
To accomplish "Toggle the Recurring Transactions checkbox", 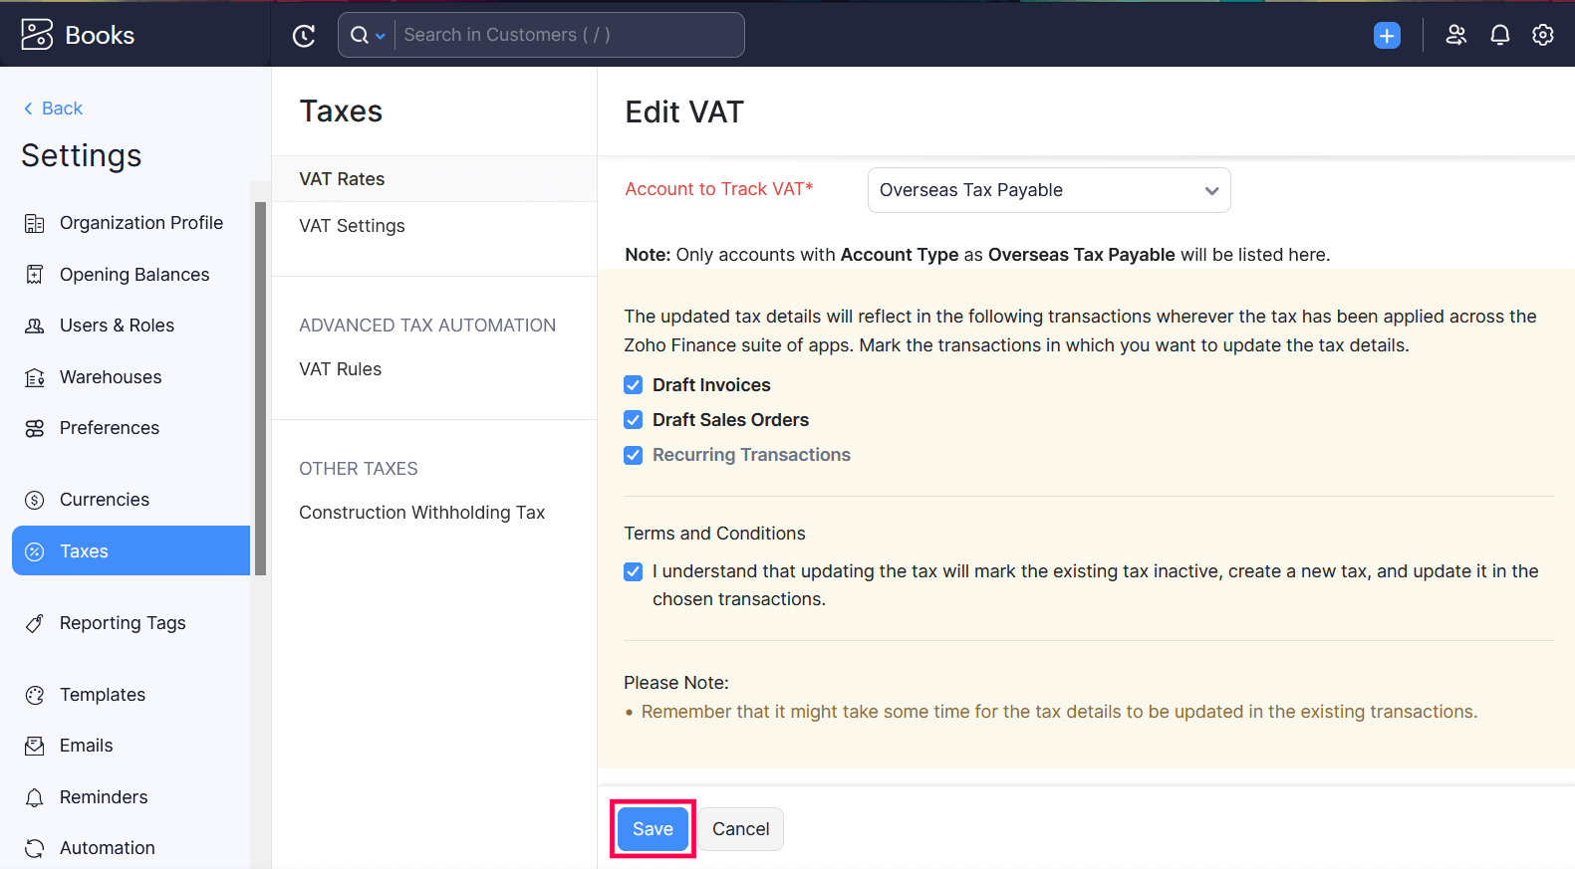I will tap(634, 455).
